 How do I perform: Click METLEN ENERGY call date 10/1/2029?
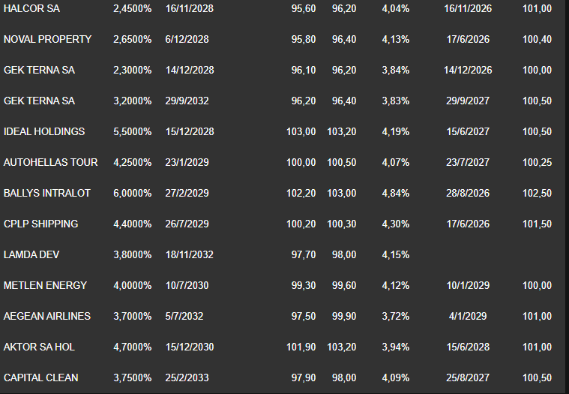468,286
